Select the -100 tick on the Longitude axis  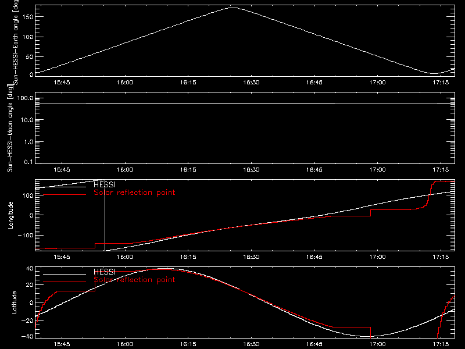click(x=26, y=236)
